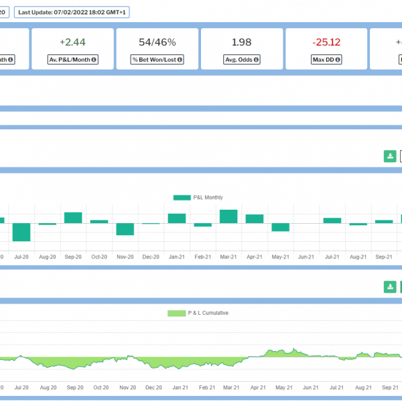Click the Sep-20 monthly bar

pyautogui.click(x=73, y=218)
